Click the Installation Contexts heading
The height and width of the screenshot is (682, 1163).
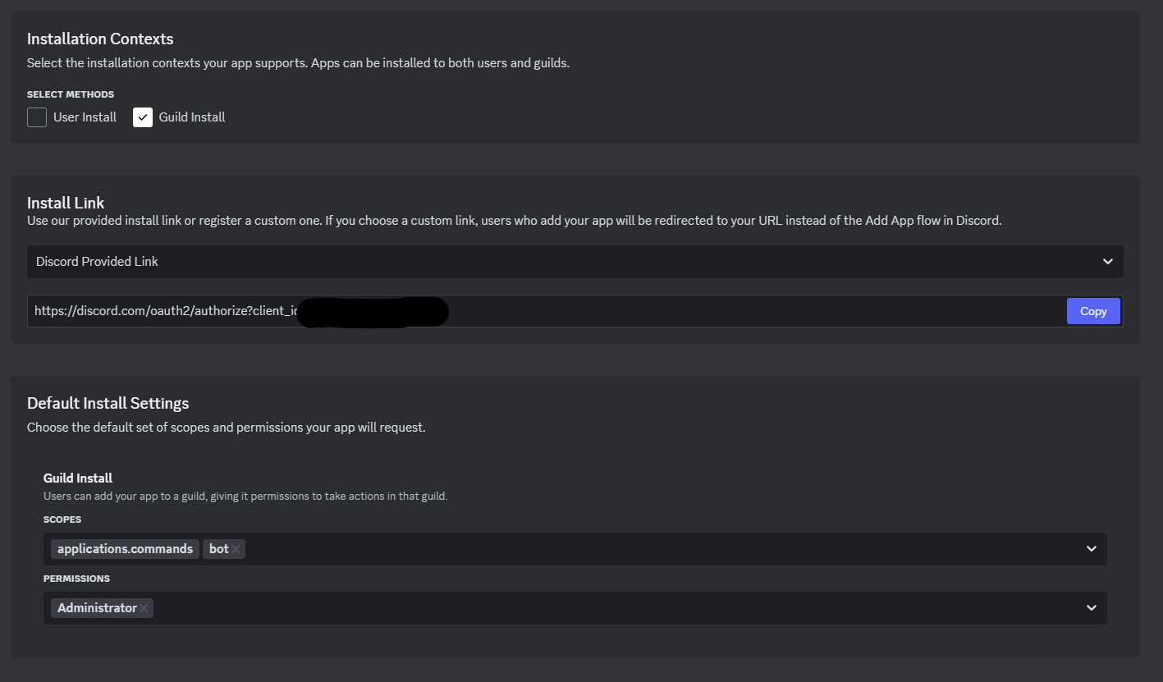[100, 39]
